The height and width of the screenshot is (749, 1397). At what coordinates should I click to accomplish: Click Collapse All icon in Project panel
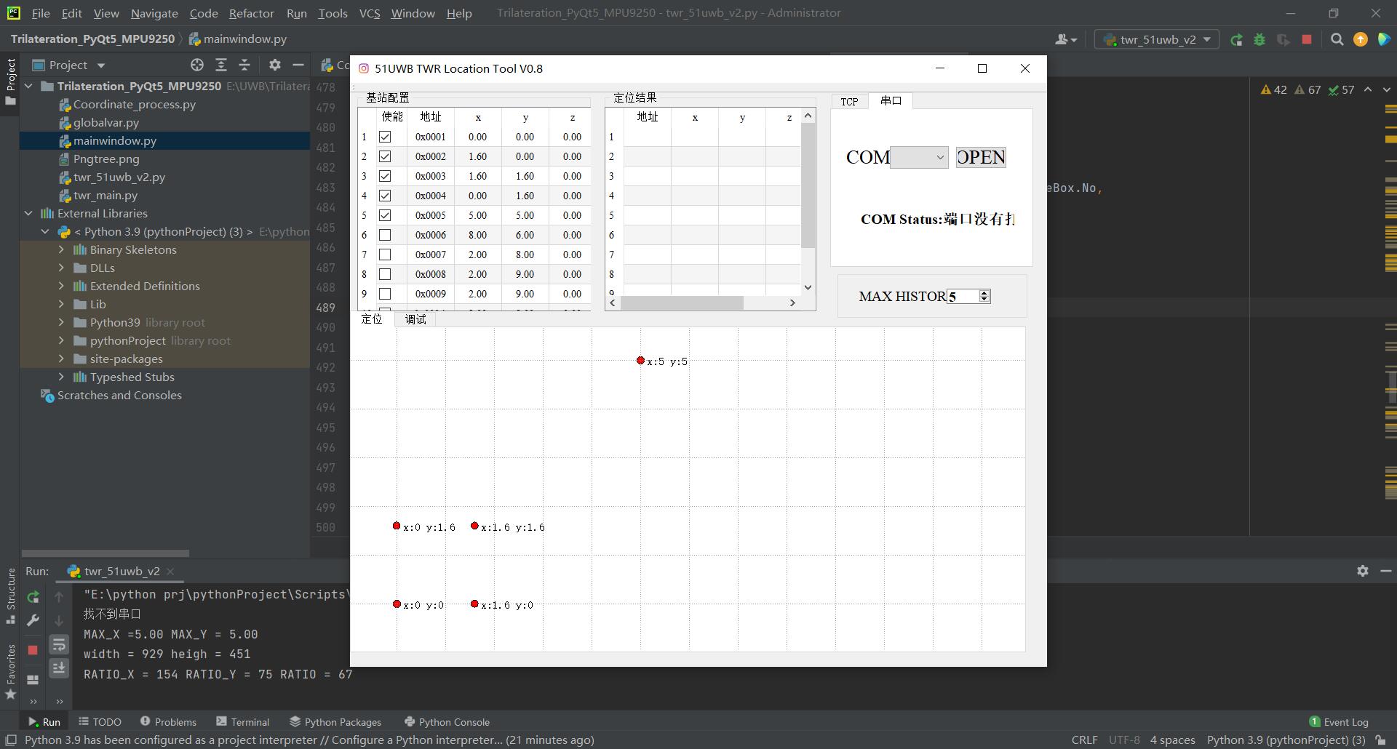[244, 65]
